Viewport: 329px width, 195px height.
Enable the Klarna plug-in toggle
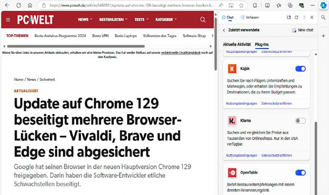tap(301, 121)
